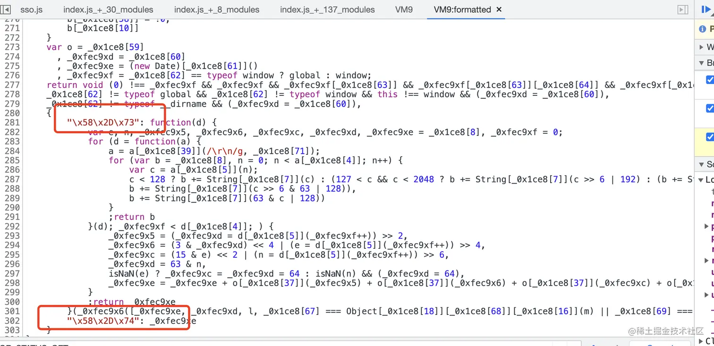Resume script execution with the play icon
This screenshot has width=714, height=346.
pyautogui.click(x=707, y=9)
